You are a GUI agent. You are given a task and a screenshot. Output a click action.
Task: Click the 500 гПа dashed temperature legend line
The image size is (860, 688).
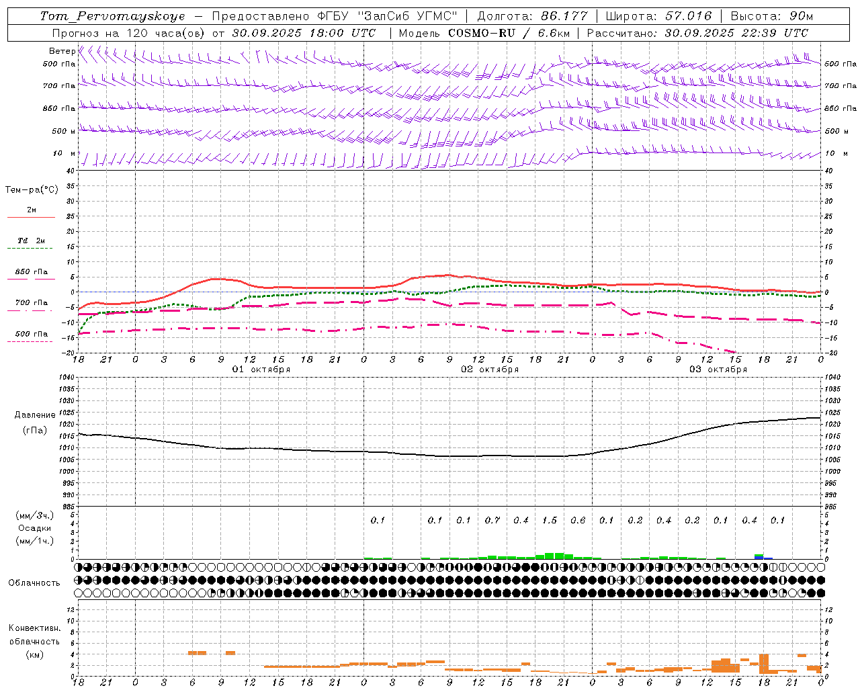tap(30, 341)
